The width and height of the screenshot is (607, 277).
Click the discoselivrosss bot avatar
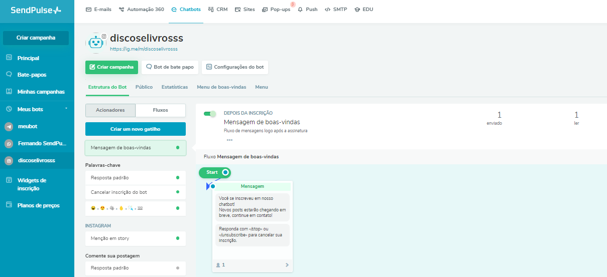(95, 43)
